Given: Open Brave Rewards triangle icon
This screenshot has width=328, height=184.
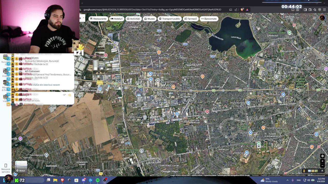Looking at the screenshot, I should point(247,10).
